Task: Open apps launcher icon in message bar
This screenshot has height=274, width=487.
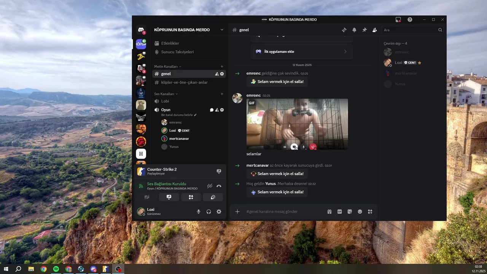Action: pos(370,212)
